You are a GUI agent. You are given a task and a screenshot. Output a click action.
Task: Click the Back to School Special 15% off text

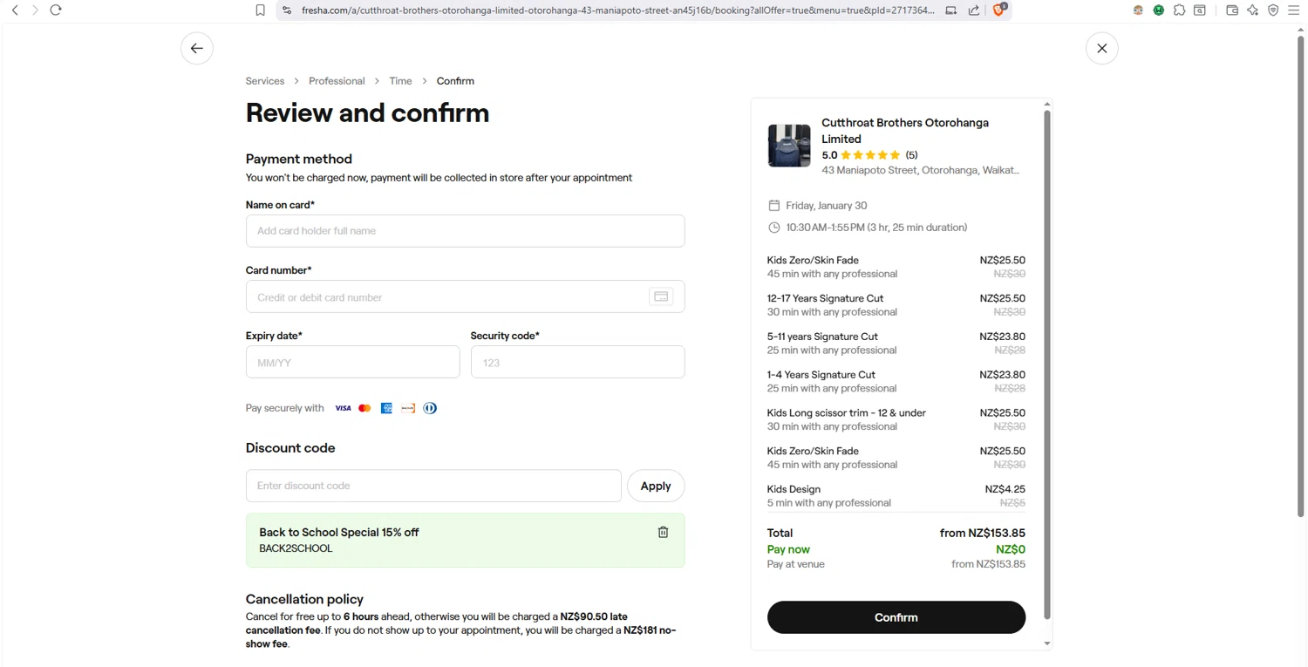(x=339, y=533)
